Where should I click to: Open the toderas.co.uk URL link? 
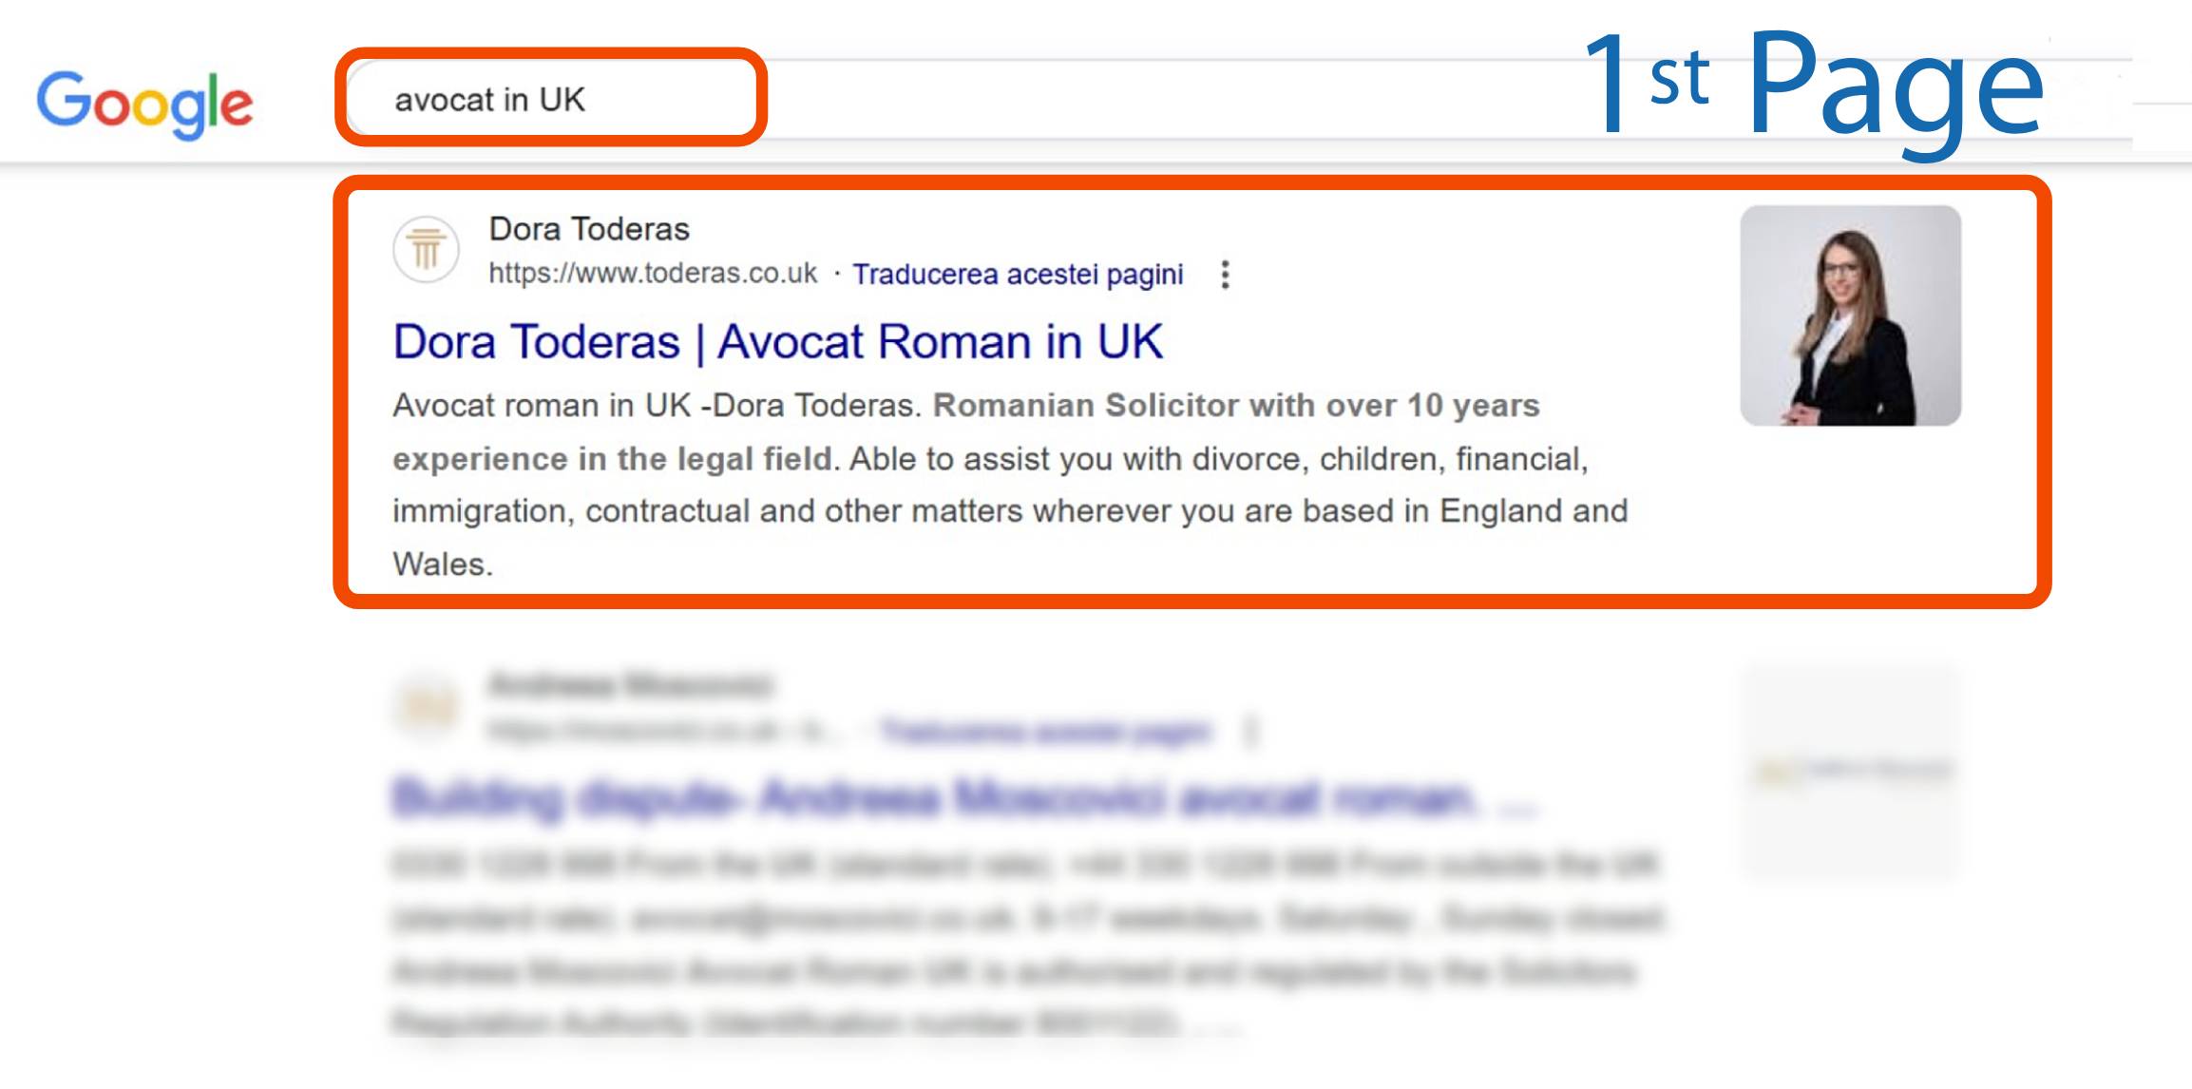tap(653, 274)
